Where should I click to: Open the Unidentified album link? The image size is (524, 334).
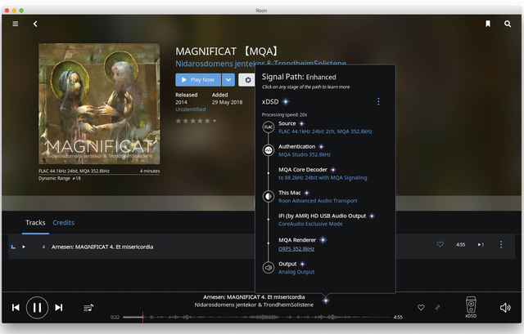(190, 109)
